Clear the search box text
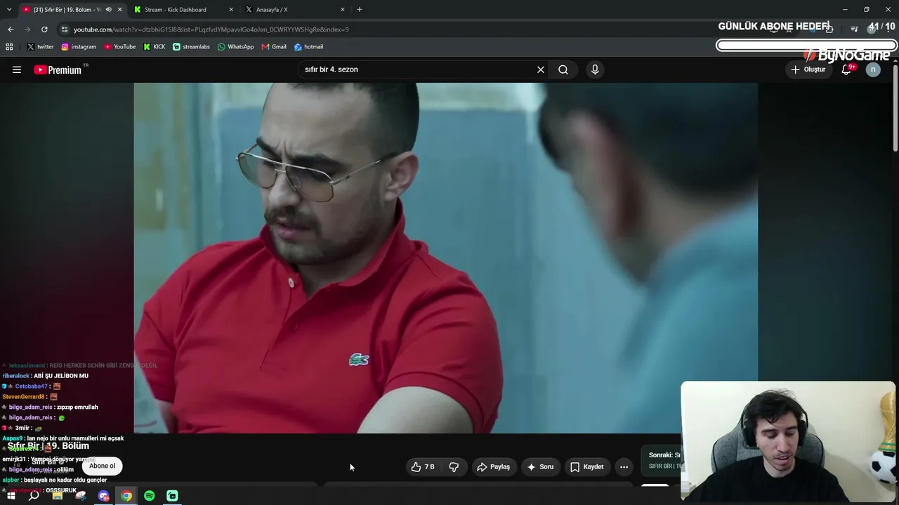Screen dimensions: 899x505 pos(541,69)
